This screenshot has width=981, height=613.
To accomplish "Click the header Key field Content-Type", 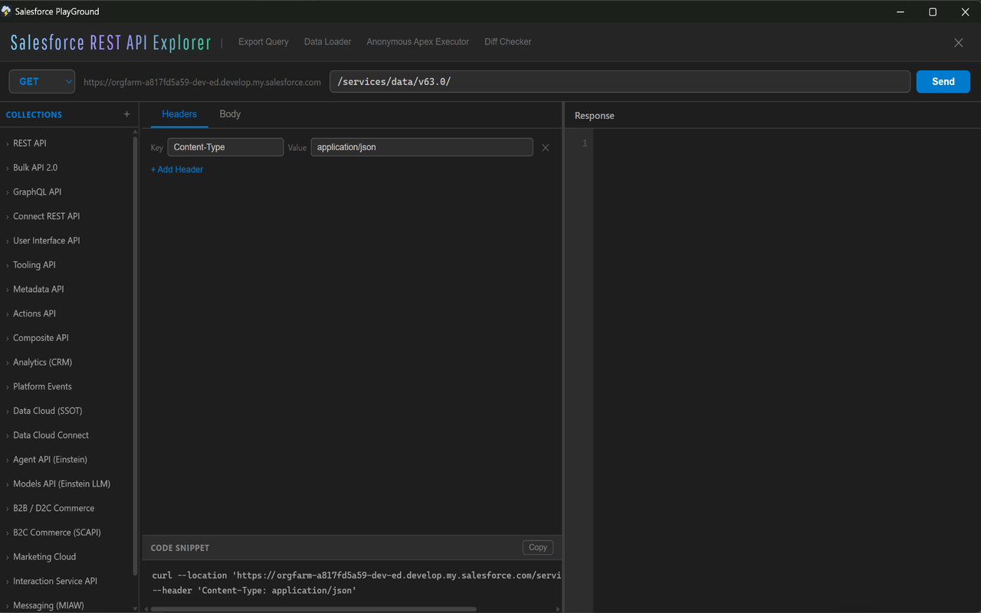I will pos(225,147).
